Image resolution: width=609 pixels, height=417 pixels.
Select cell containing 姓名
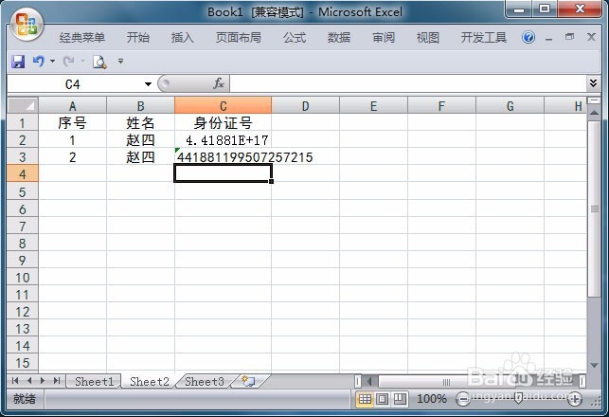[140, 123]
